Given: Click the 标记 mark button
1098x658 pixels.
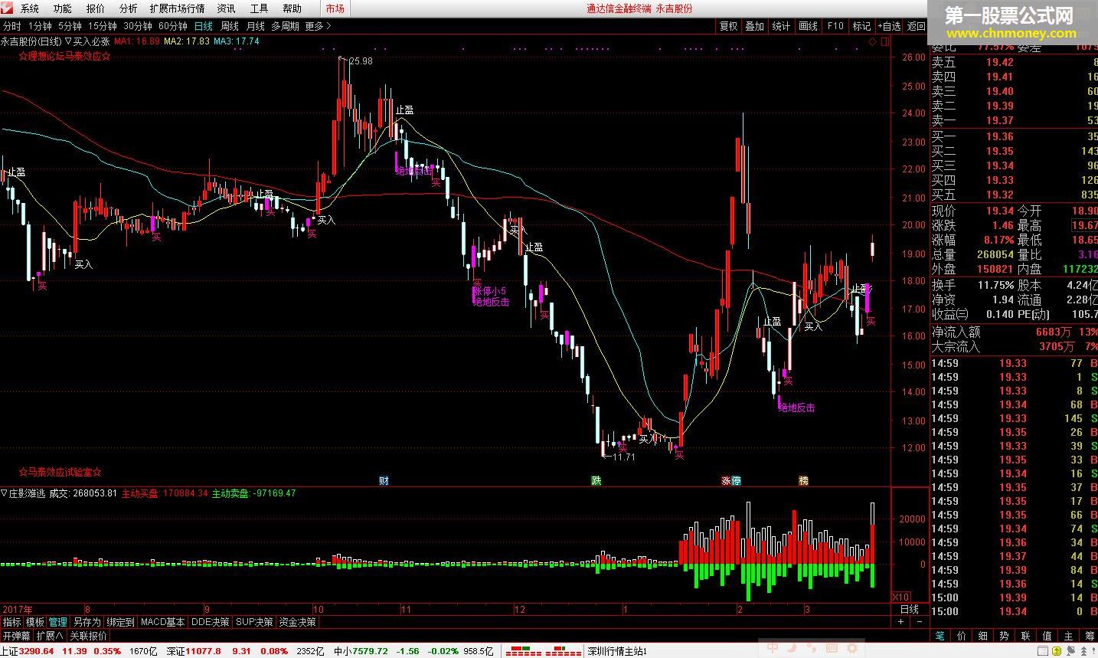Looking at the screenshot, I should (x=862, y=25).
